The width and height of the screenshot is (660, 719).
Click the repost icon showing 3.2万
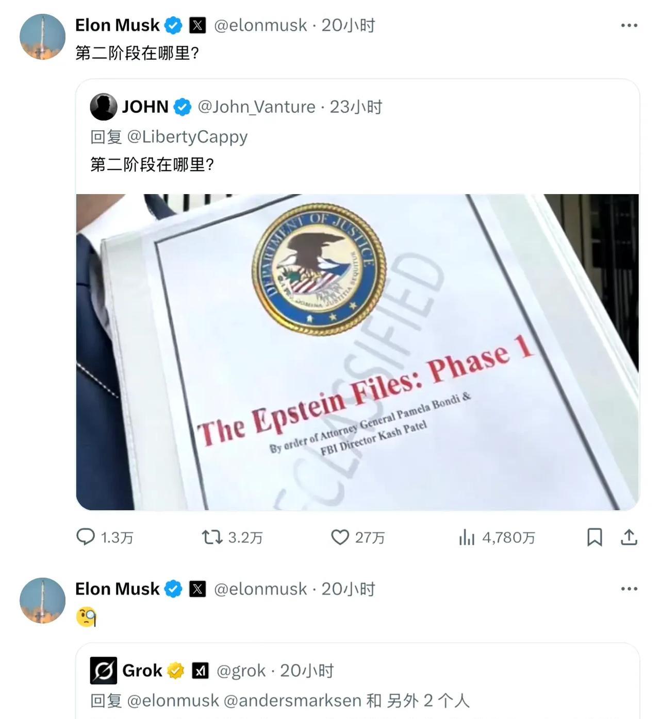212,537
